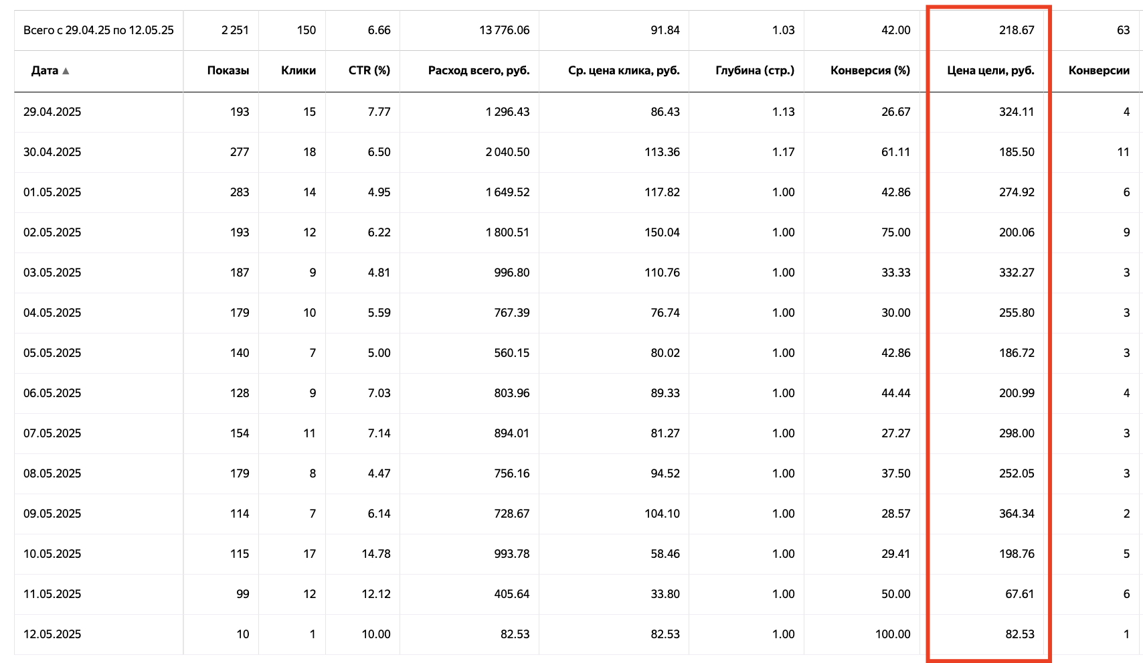Click the CTR (%) column header
The image size is (1143, 663).
[x=369, y=70]
